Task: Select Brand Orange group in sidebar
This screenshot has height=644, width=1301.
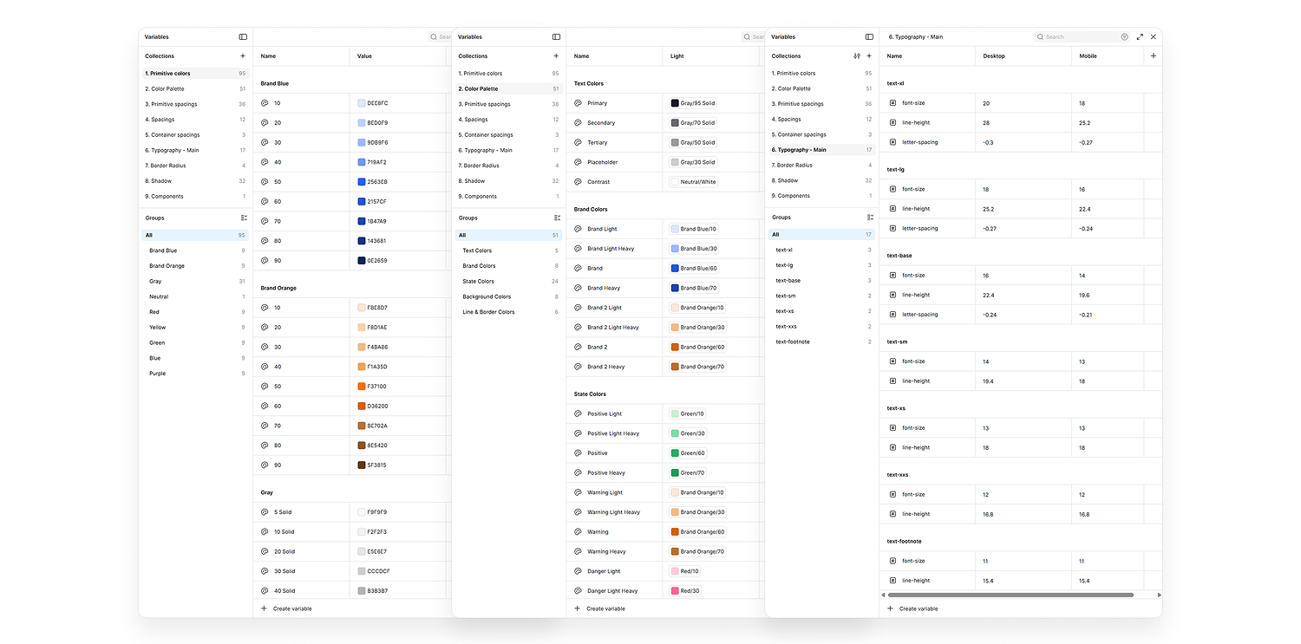Action: [x=167, y=266]
